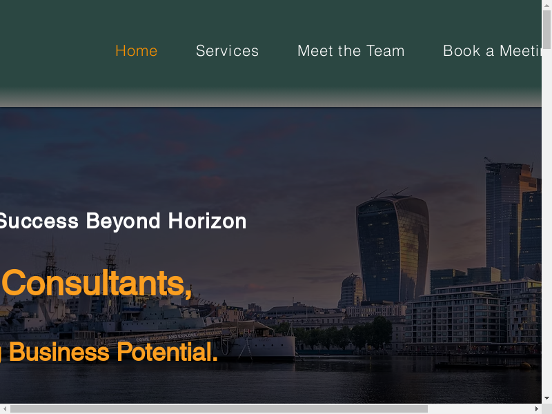Click the horizontal scrollbar thumb
The image size is (552, 414).
pyautogui.click(x=219, y=408)
